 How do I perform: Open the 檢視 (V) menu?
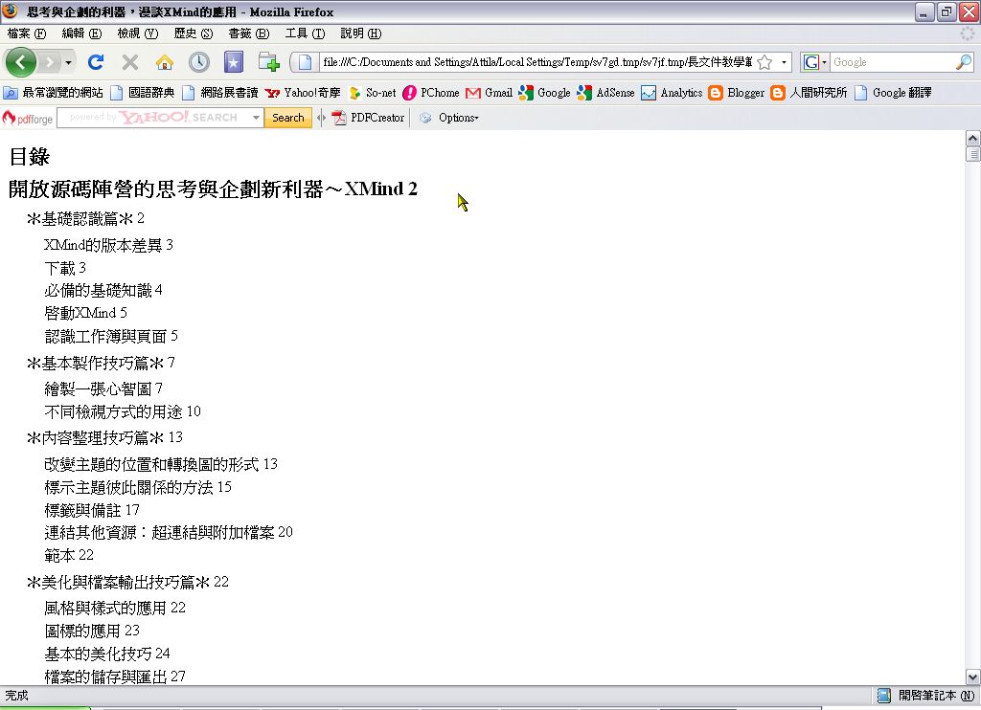(138, 33)
